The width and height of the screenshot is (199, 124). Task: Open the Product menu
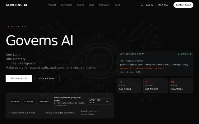pyautogui.click(x=52, y=5)
